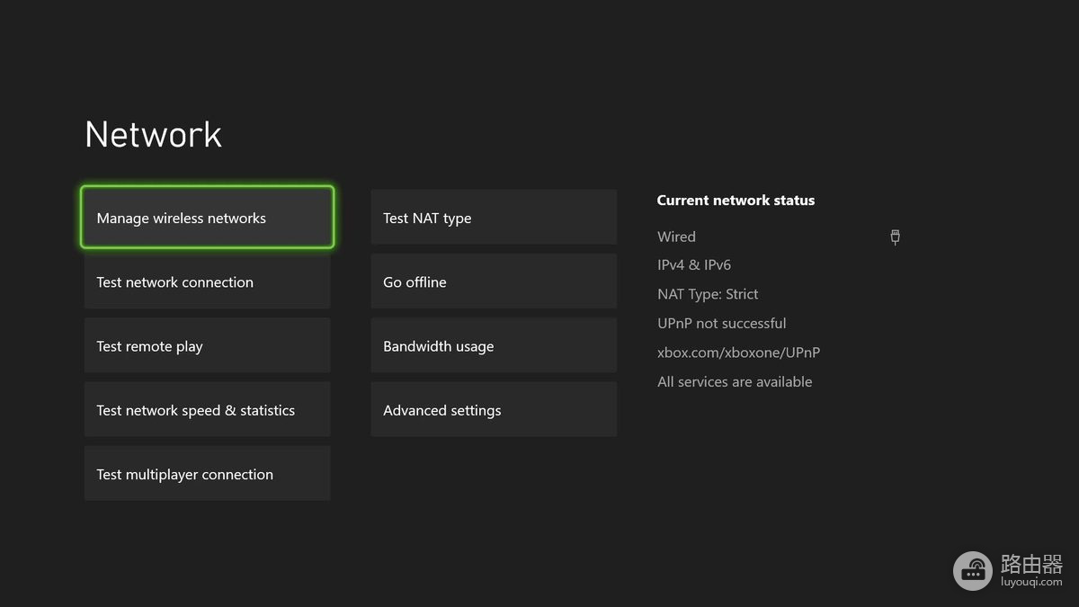Viewport: 1079px width, 607px height.
Task: Run Test multiplayer connection
Action: tap(207, 474)
